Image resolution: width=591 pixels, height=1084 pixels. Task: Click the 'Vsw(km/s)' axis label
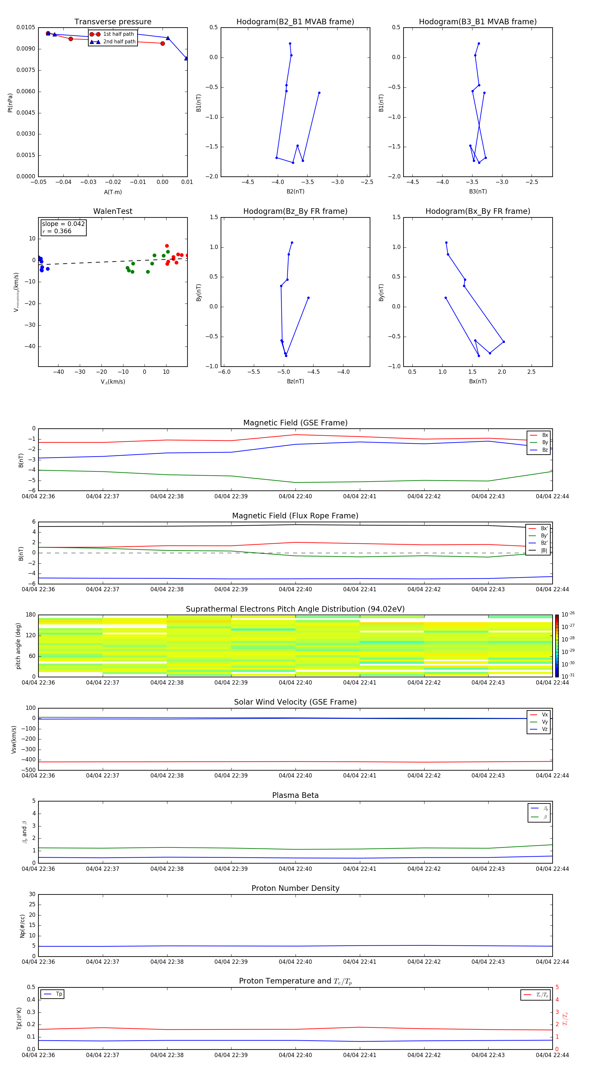[x=14, y=739]
